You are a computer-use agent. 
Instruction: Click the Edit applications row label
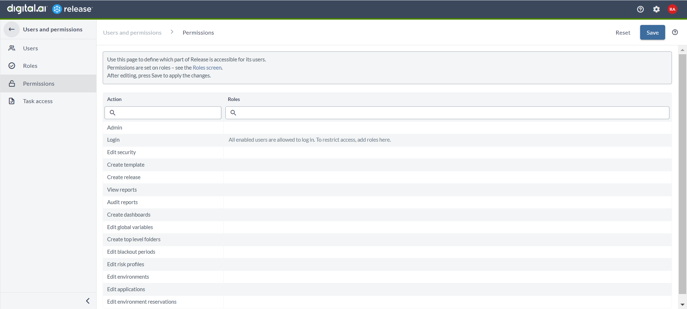tap(126, 289)
